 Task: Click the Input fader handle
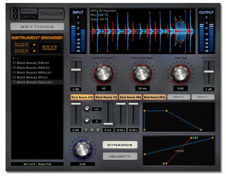[76, 70]
